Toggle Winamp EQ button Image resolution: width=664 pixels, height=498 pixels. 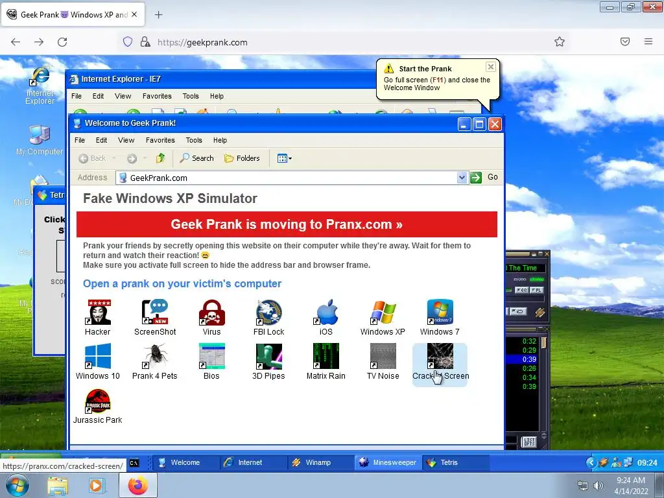tap(521, 290)
